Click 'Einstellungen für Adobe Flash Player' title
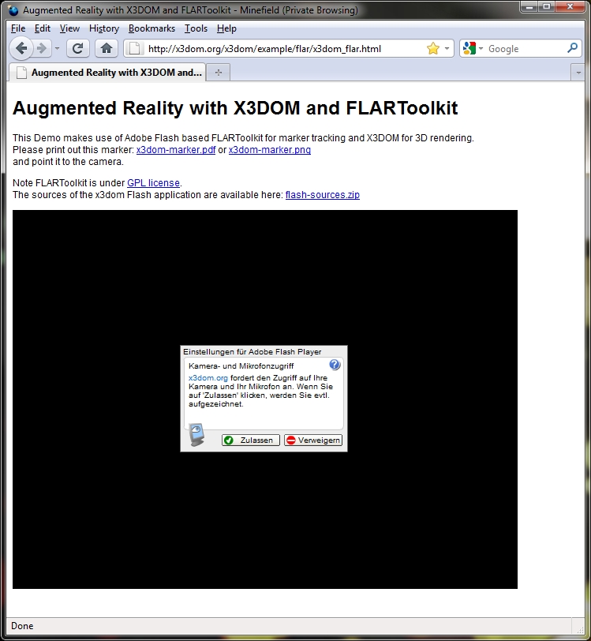This screenshot has height=641, width=591. point(252,351)
